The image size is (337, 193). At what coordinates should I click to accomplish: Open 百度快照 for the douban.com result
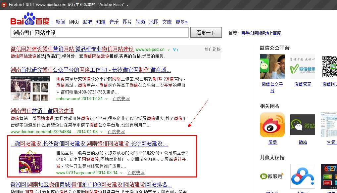tap(116, 132)
